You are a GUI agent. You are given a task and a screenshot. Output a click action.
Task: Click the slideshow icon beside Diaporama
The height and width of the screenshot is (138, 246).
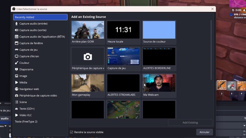17,69
